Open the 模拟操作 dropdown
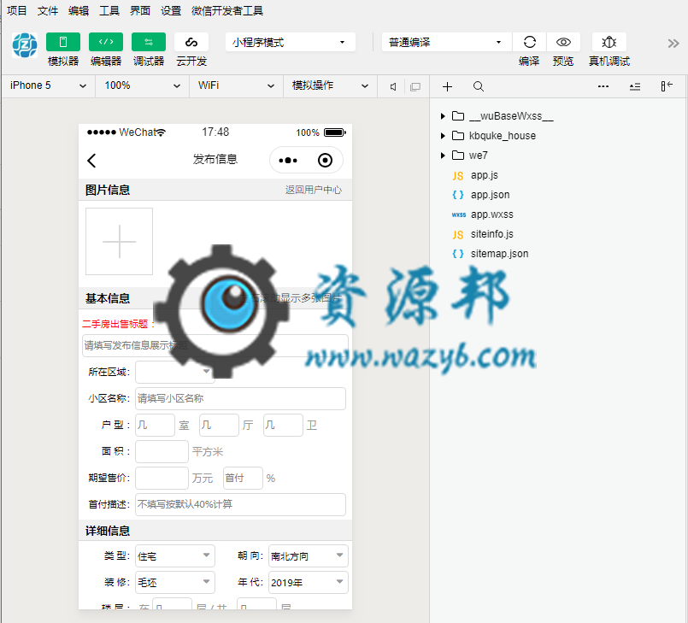688x623 pixels. (x=330, y=85)
